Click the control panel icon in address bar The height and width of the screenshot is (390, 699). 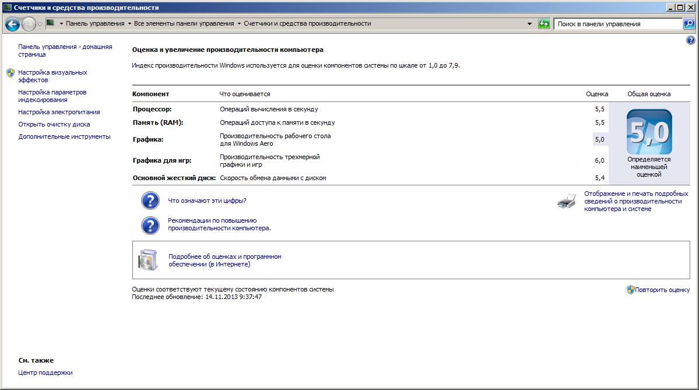click(50, 23)
